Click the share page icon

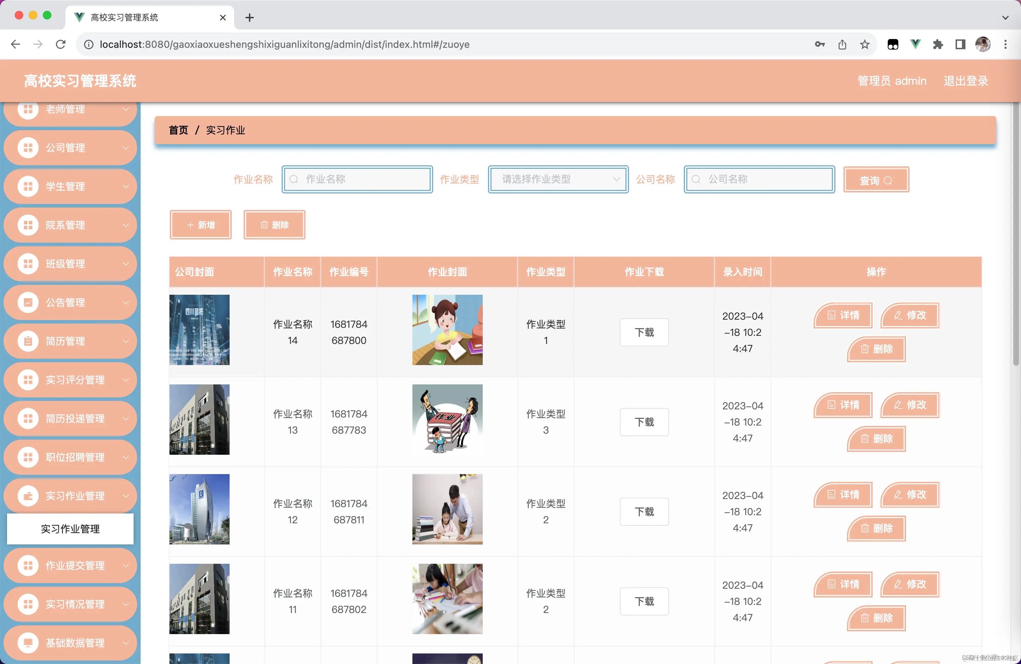pyautogui.click(x=842, y=44)
